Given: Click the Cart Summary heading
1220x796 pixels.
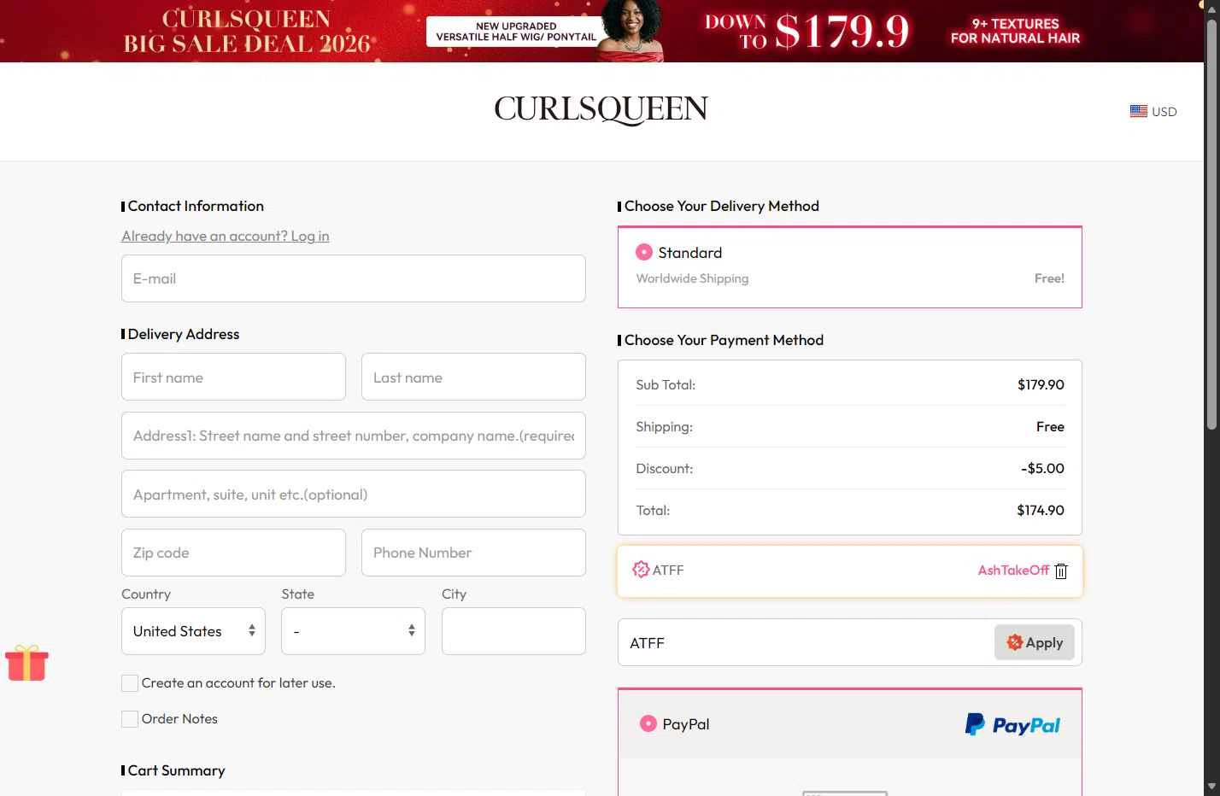Looking at the screenshot, I should point(176,770).
